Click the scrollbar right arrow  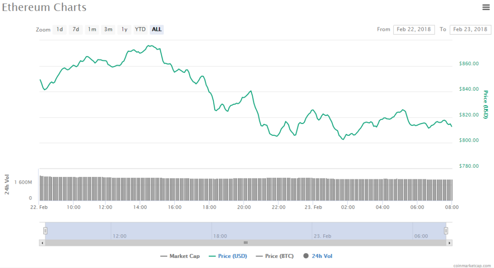449,242
